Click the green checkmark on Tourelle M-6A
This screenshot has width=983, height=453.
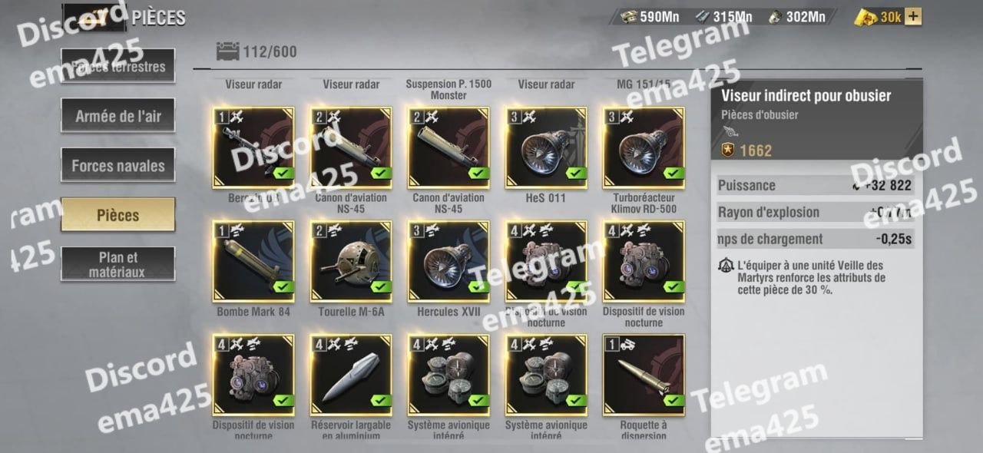tap(382, 287)
